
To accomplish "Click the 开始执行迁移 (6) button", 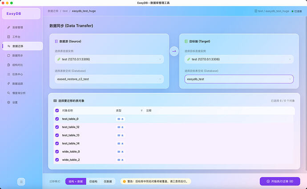I will [280, 181].
